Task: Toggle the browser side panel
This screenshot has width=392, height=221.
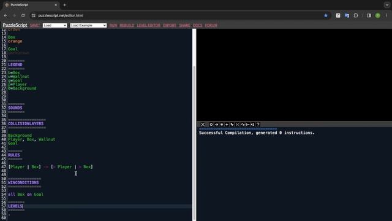Action: click(369, 15)
